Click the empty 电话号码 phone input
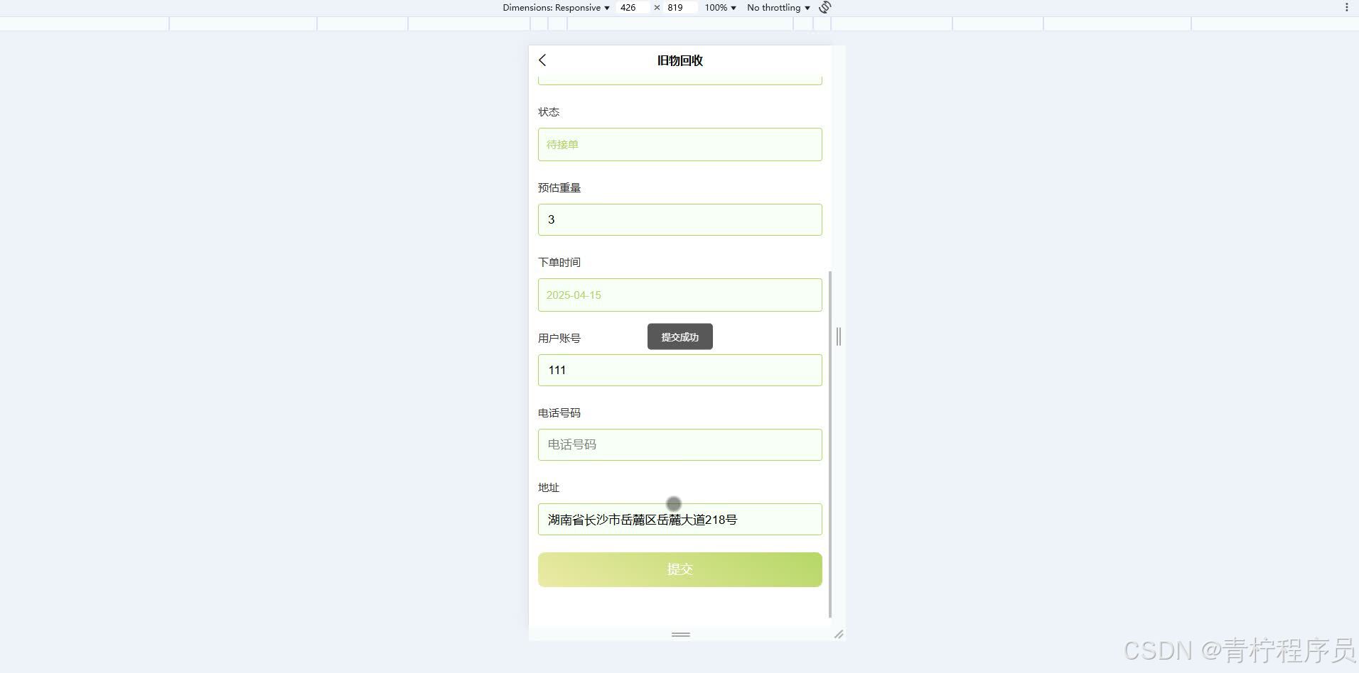Screen dimensions: 1359x673 679,444
